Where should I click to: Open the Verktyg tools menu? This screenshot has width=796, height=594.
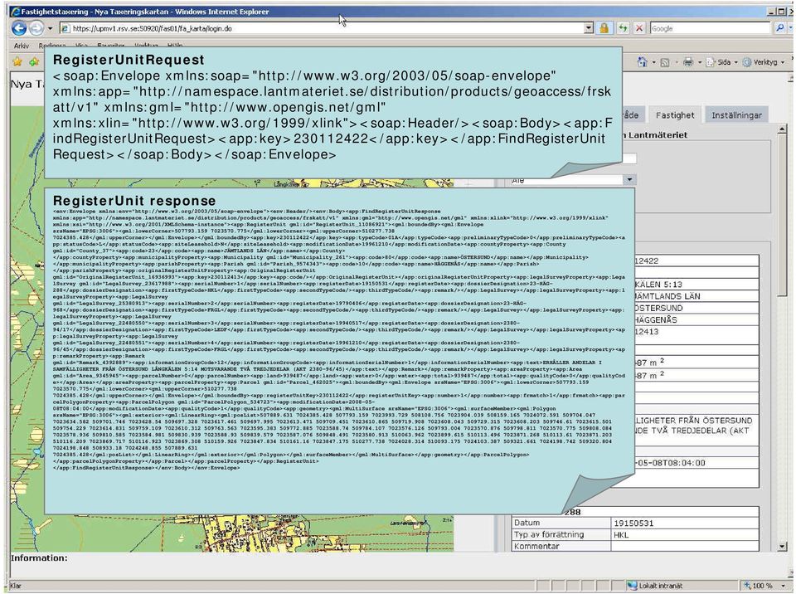click(x=764, y=62)
